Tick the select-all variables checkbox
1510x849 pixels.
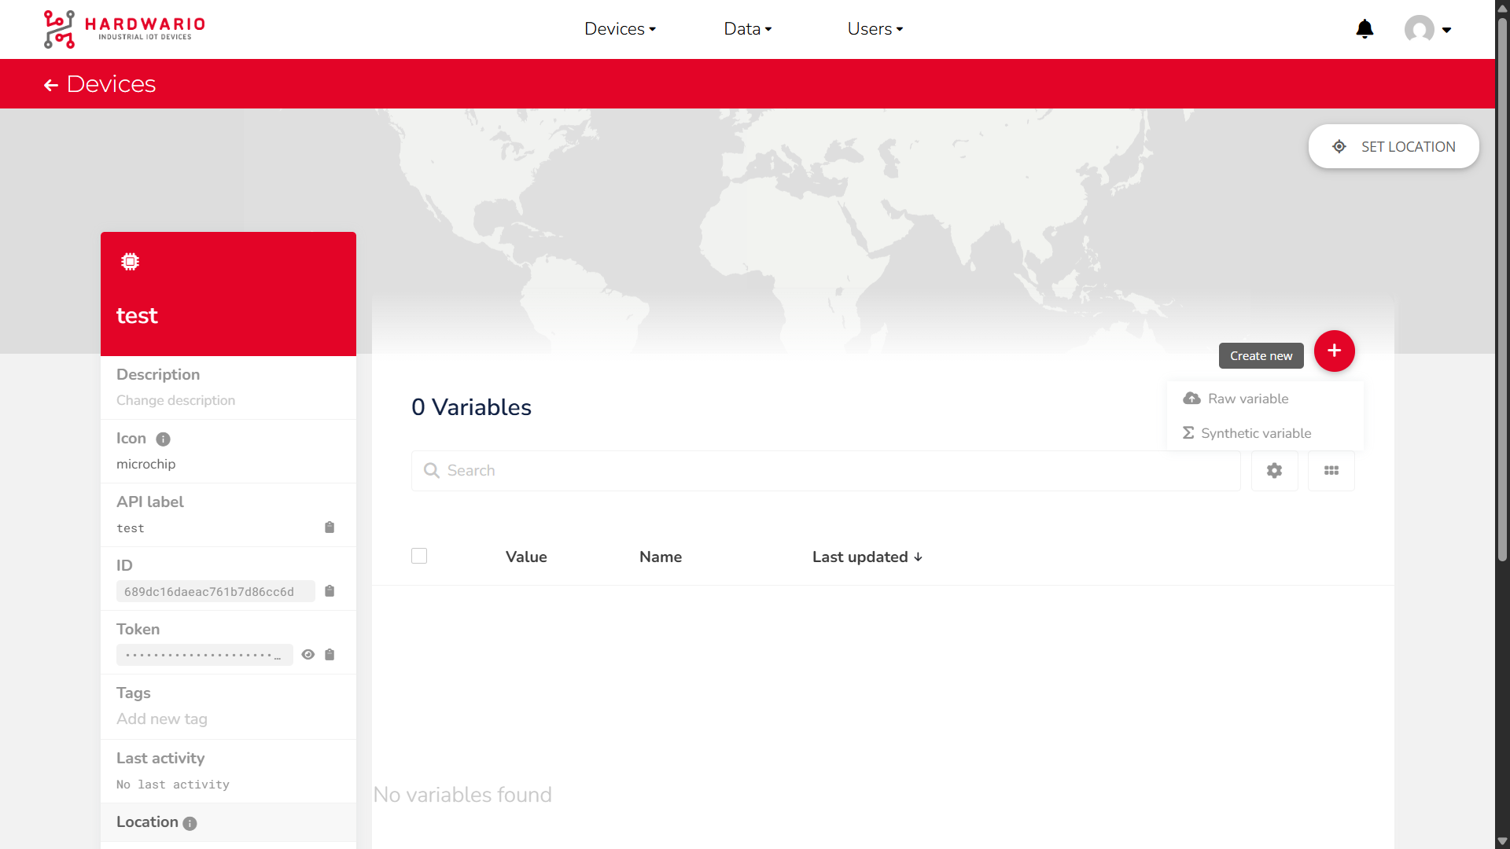(x=419, y=557)
